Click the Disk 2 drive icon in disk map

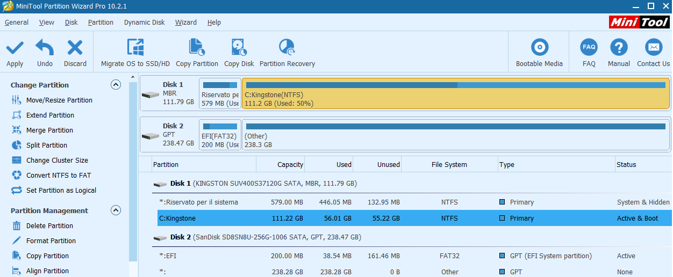point(151,136)
